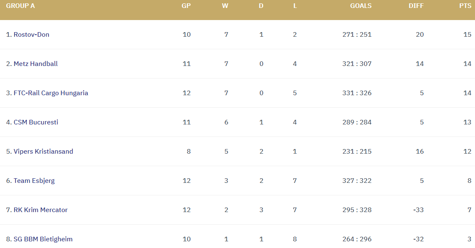This screenshot has width=475, height=248.
Task: Click the W column header
Action: coord(225,6)
